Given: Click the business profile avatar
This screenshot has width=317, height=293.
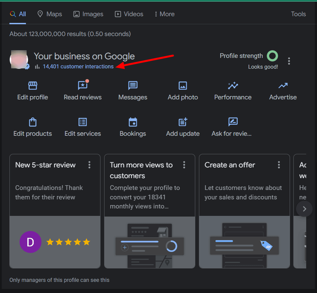Looking at the screenshot, I should 19,60.
